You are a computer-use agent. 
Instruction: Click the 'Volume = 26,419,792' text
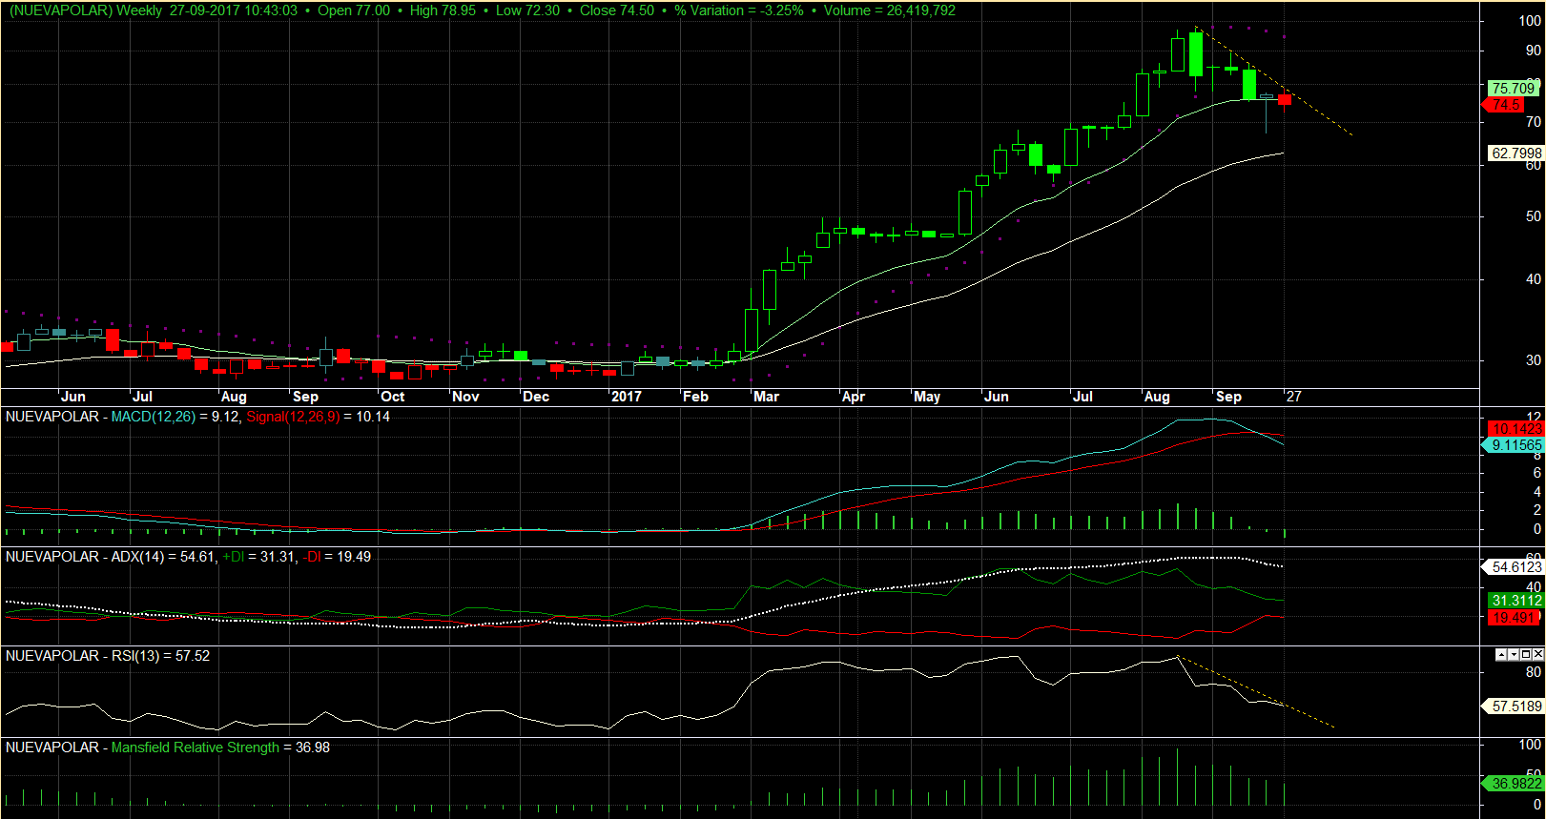click(x=889, y=10)
